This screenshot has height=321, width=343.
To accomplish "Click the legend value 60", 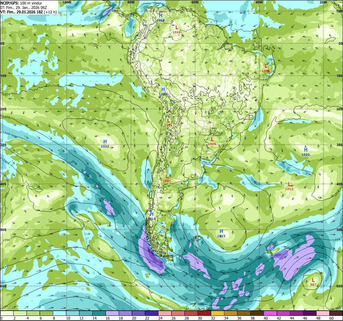I will tap(331, 318).
